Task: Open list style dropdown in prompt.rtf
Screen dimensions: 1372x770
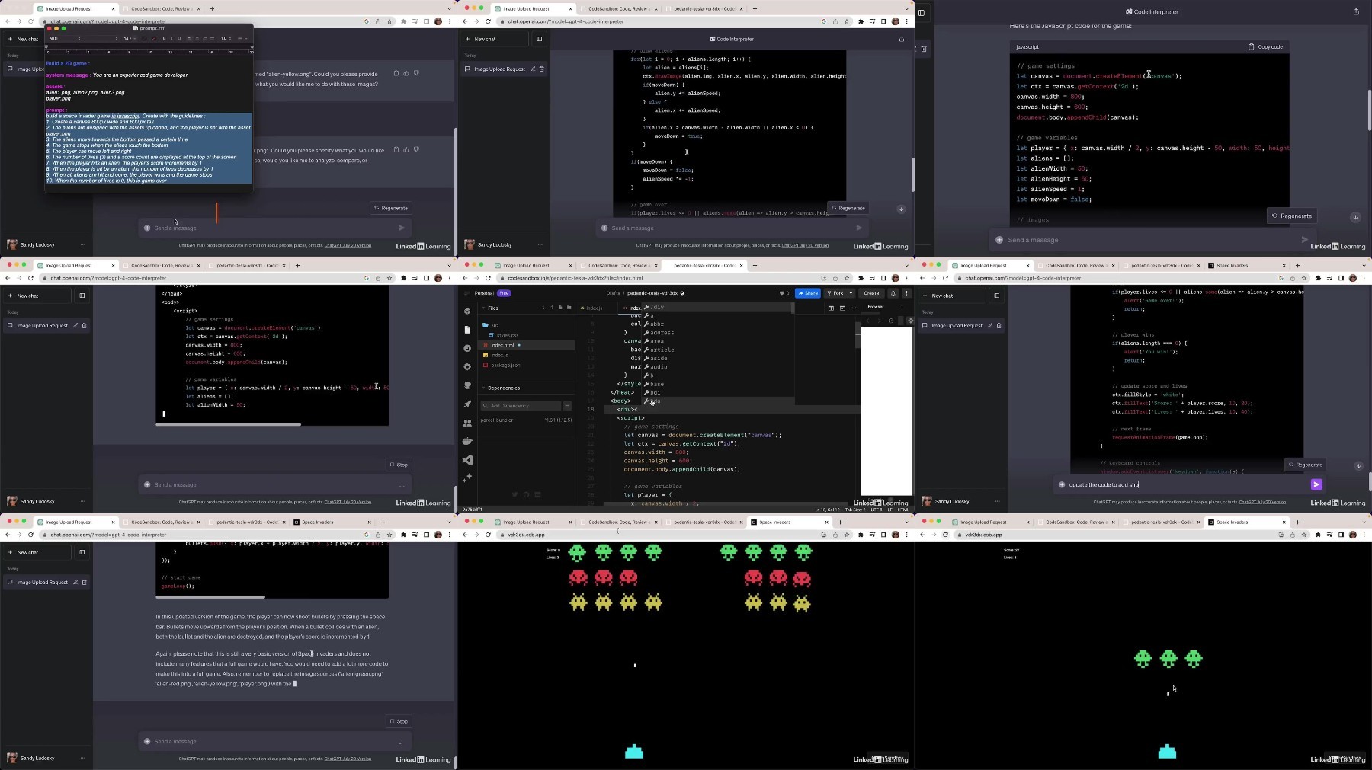Action: click(242, 38)
